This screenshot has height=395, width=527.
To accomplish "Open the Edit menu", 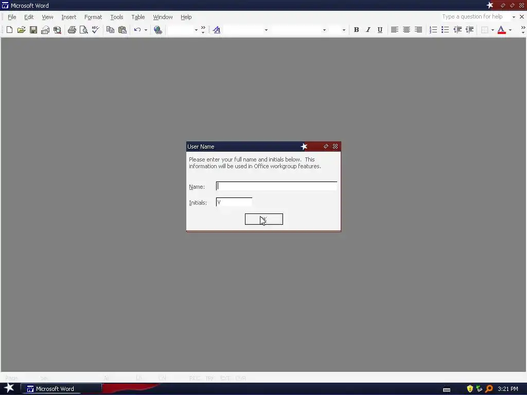I will (x=29, y=17).
